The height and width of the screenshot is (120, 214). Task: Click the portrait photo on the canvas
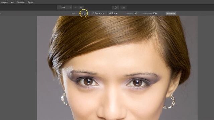pos(117,68)
